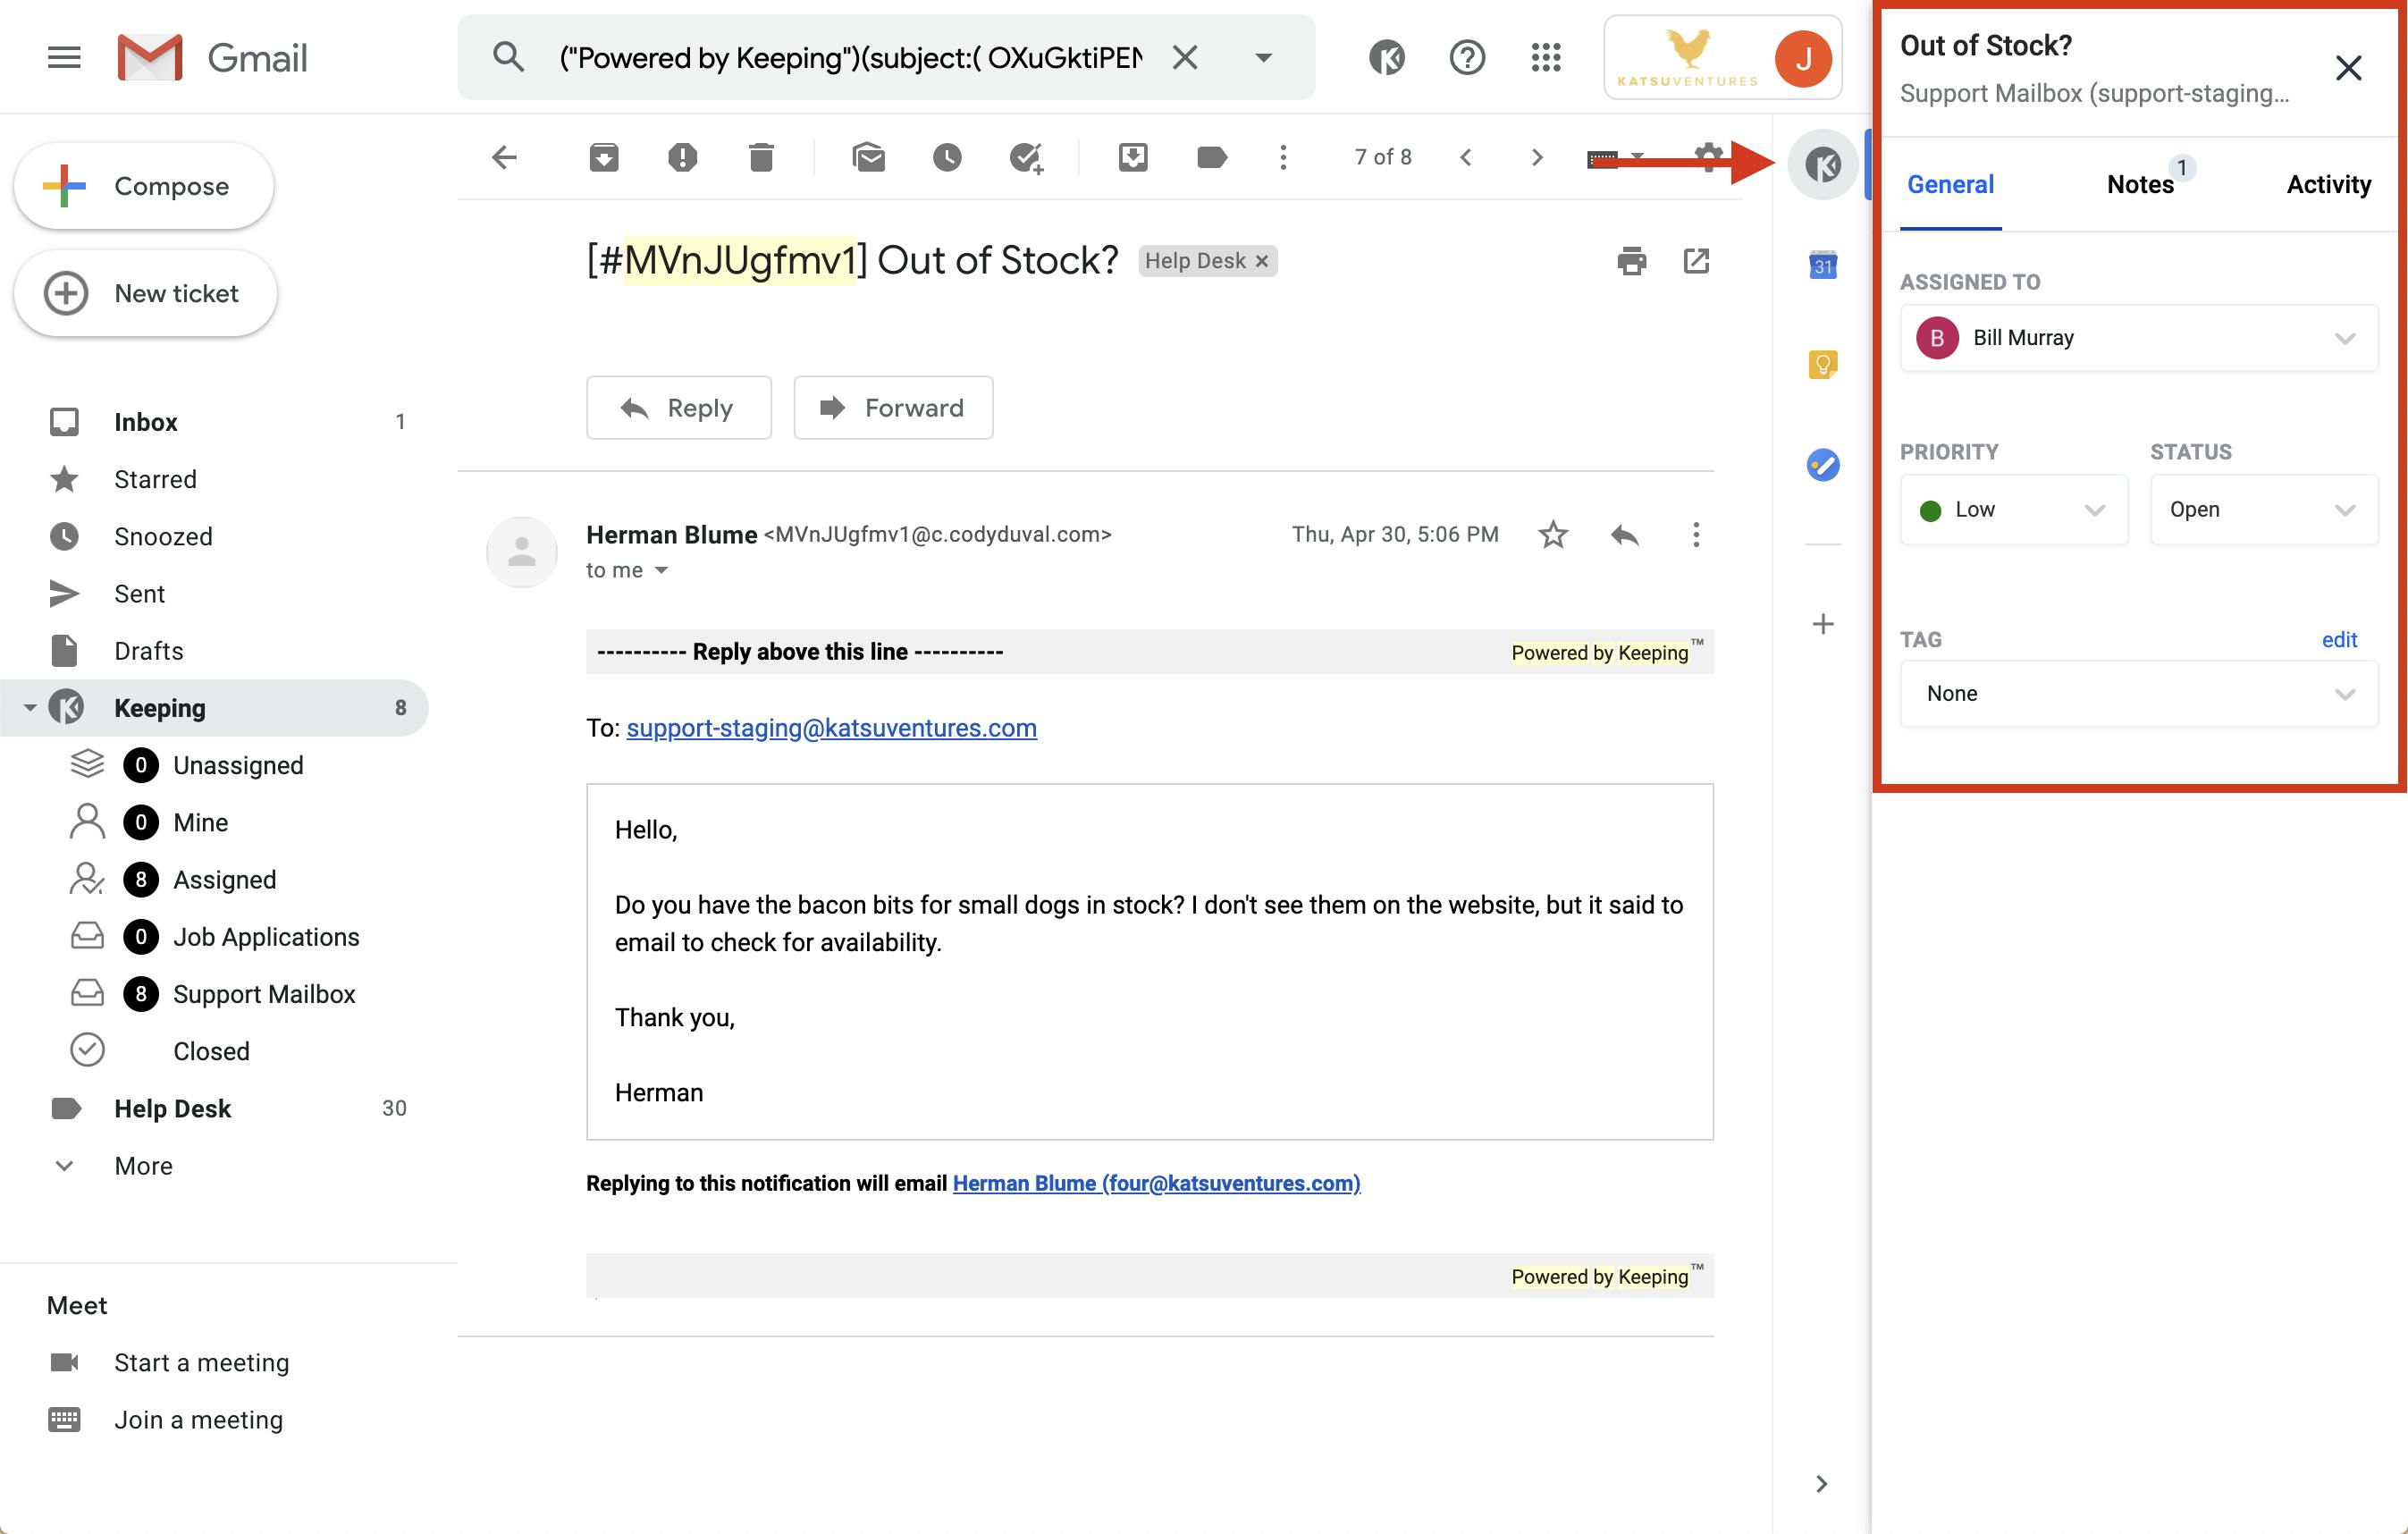This screenshot has height=1534, width=2408.
Task: Open the Keeping side panel icon
Action: tap(1822, 164)
